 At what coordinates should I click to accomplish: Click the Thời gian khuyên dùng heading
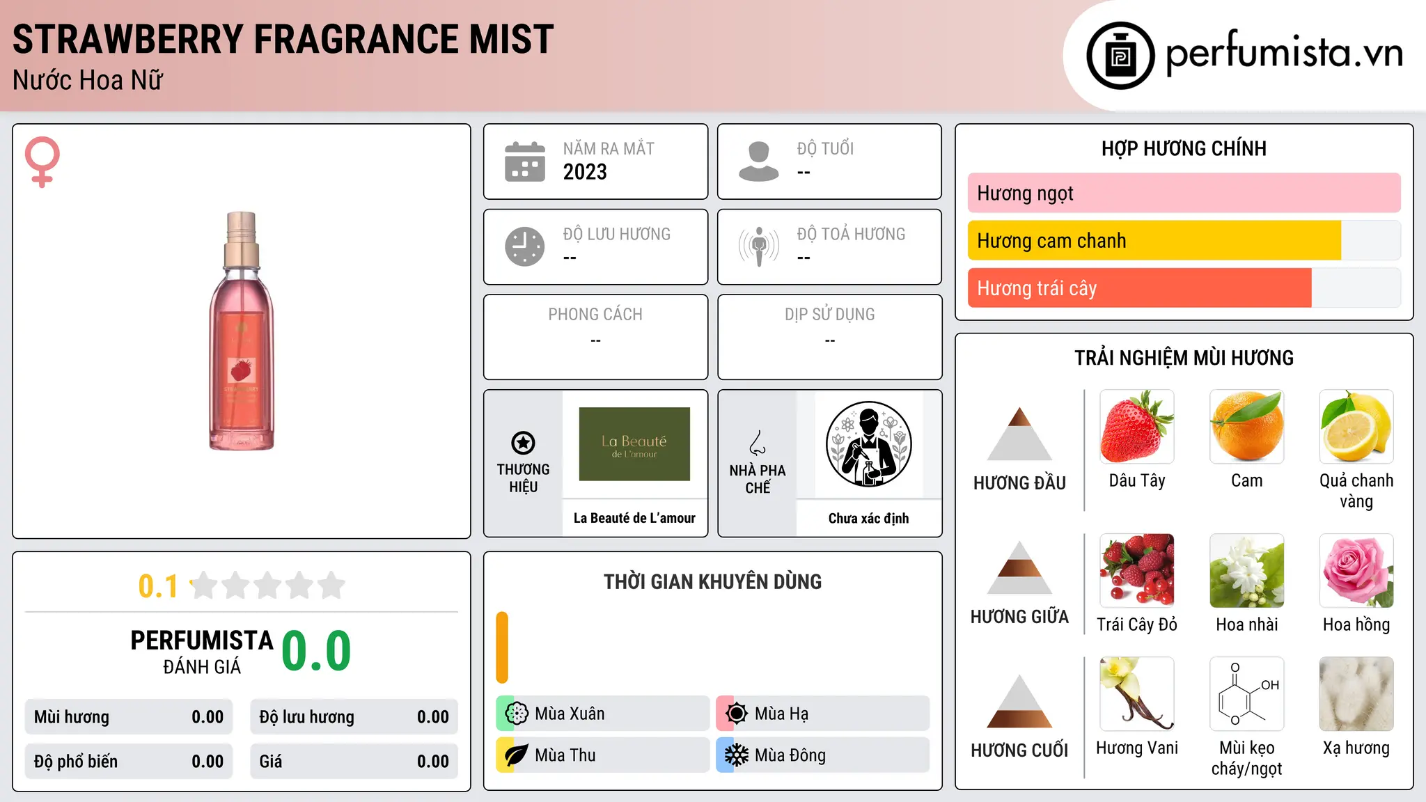(x=713, y=581)
